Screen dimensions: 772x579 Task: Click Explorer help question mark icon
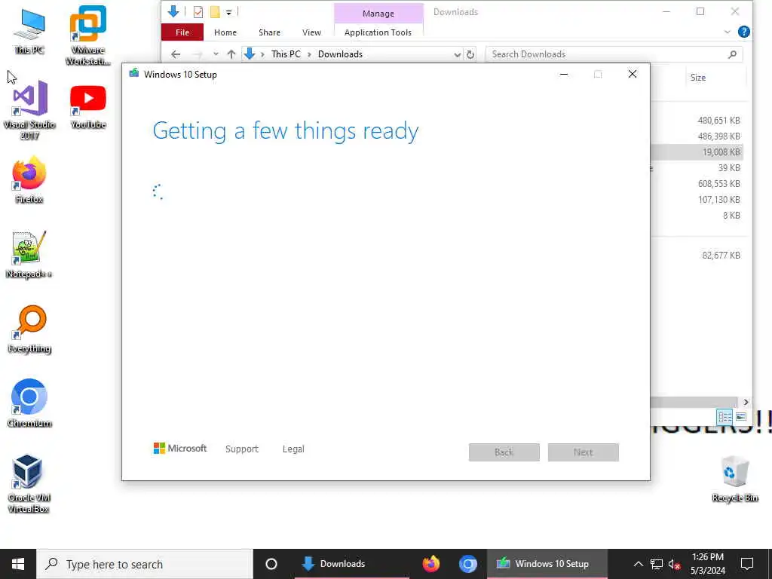[744, 32]
